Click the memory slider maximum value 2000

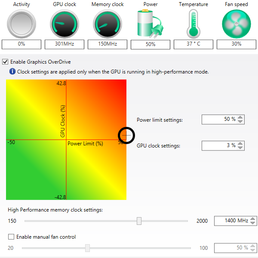tap(202, 221)
